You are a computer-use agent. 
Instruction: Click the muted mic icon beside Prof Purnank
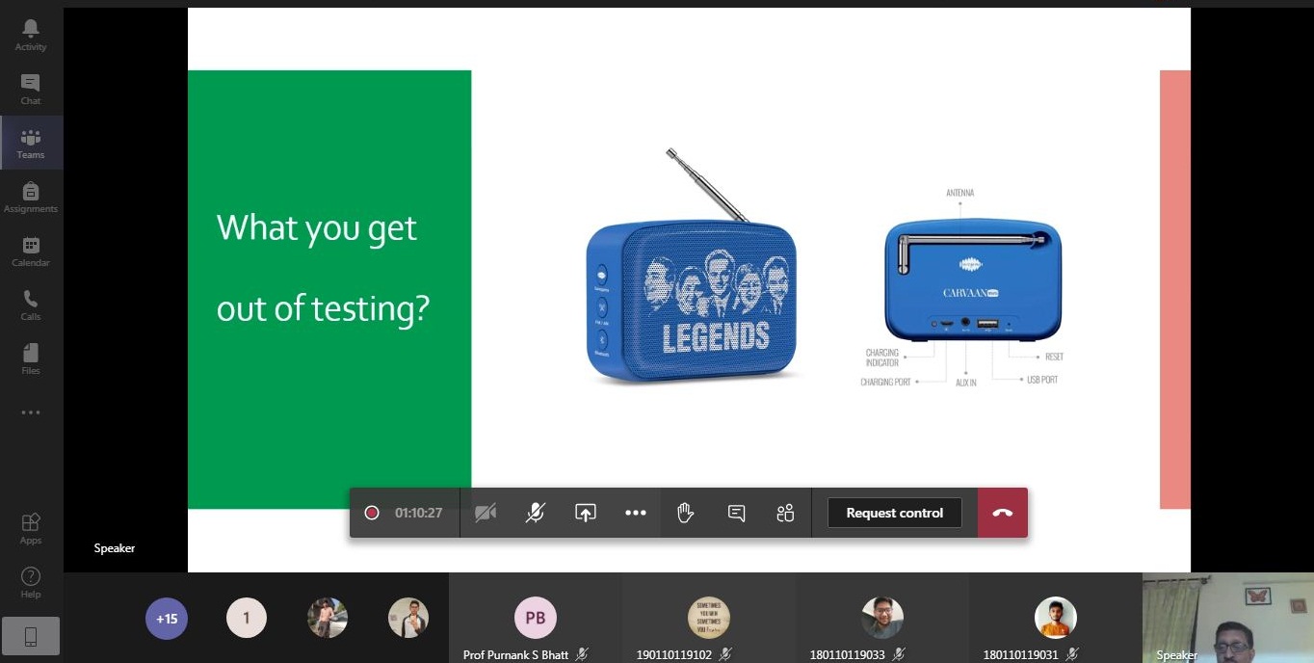coord(582,655)
